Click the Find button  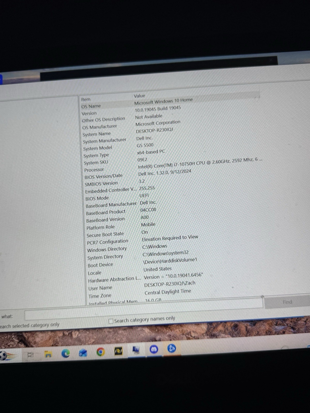coord(287,302)
